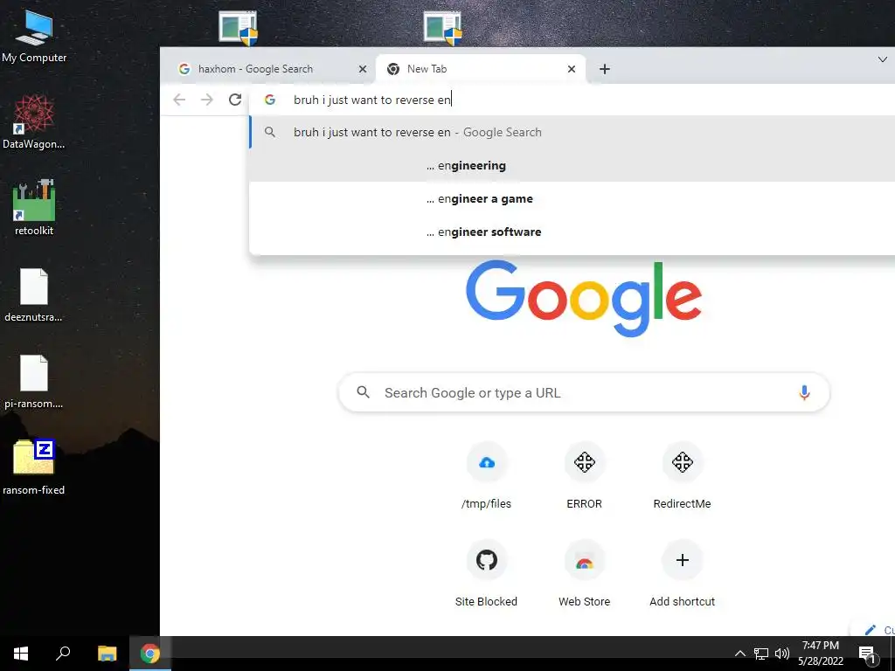895x671 pixels.
Task: Go forward with Chrome forward arrow
Action: tap(206, 100)
